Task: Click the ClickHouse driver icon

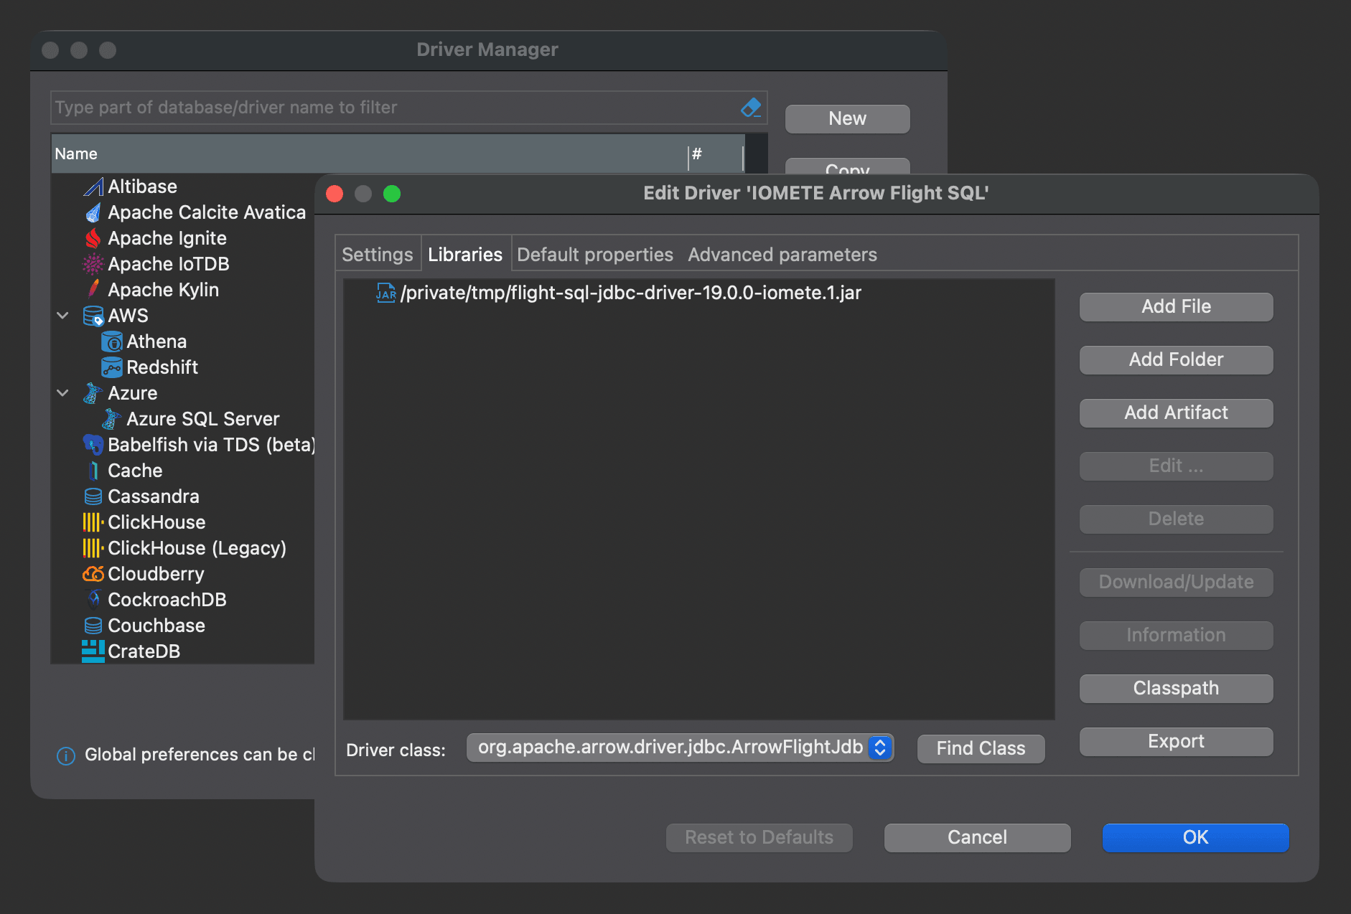Action: (x=93, y=522)
